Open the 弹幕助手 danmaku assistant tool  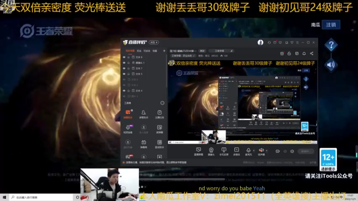pyautogui.click(x=128, y=114)
